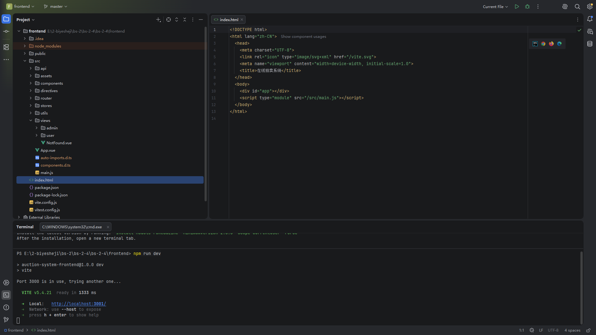
Task: Toggle read-only lock in status bar
Action: coord(588,330)
